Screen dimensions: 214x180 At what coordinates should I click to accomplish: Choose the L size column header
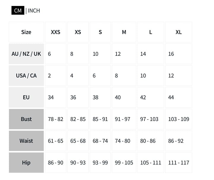pyautogui.click(x=150, y=32)
